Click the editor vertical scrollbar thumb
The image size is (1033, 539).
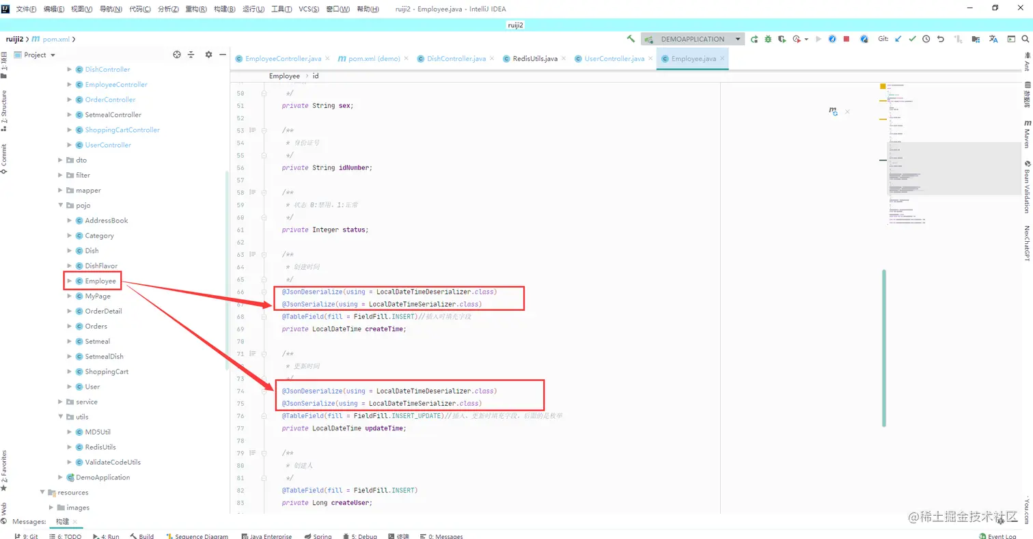(x=883, y=348)
